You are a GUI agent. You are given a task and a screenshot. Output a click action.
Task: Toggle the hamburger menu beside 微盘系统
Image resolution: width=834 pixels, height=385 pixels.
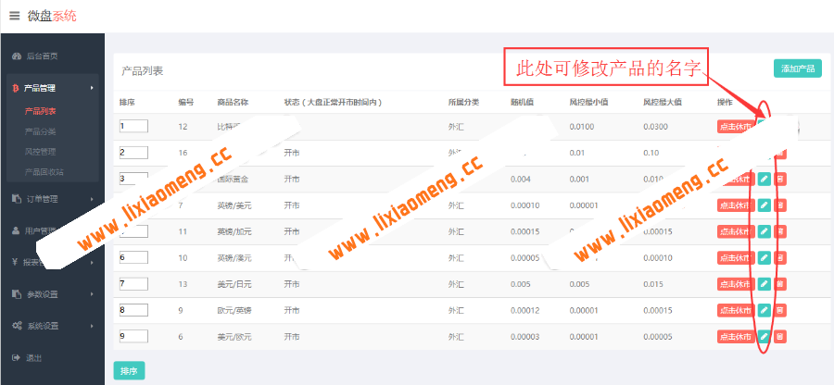coord(14,16)
